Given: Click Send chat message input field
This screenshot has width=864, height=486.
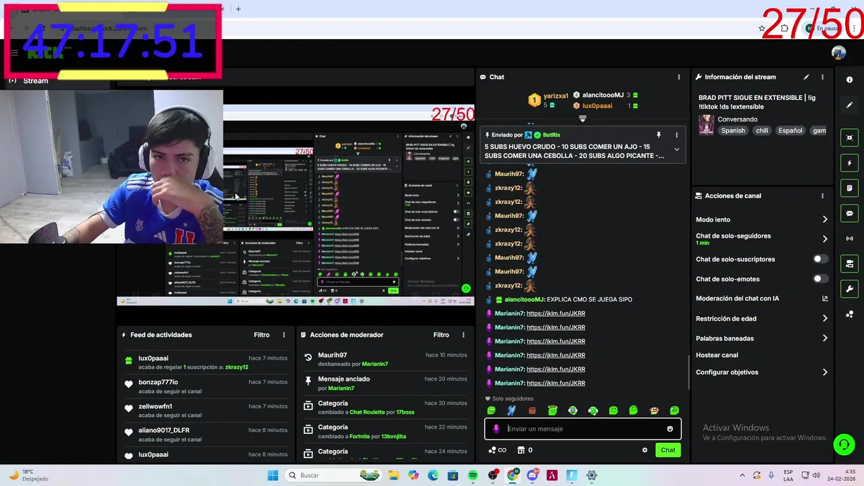Looking at the screenshot, I should [x=583, y=429].
